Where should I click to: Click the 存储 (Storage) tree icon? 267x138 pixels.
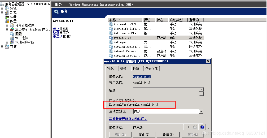pos(7,46)
